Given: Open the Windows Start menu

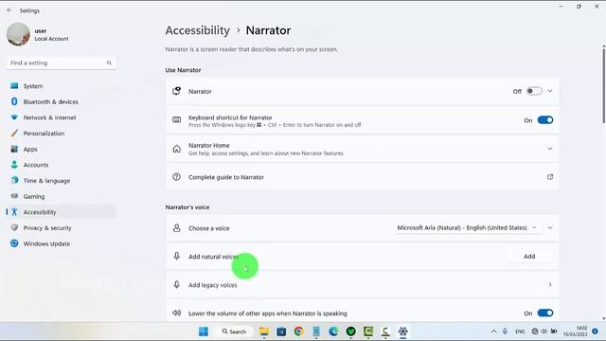Looking at the screenshot, I should click(x=204, y=332).
